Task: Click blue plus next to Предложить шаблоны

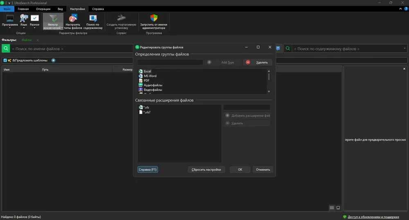Action: point(53,60)
